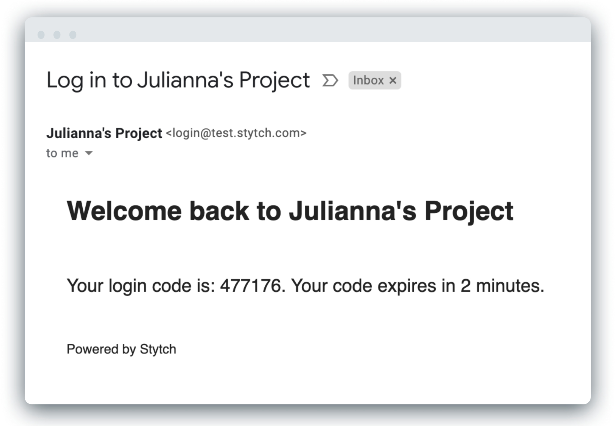Click the rightmost of the three window dots
Screen dimensions: 616x426
73,35
